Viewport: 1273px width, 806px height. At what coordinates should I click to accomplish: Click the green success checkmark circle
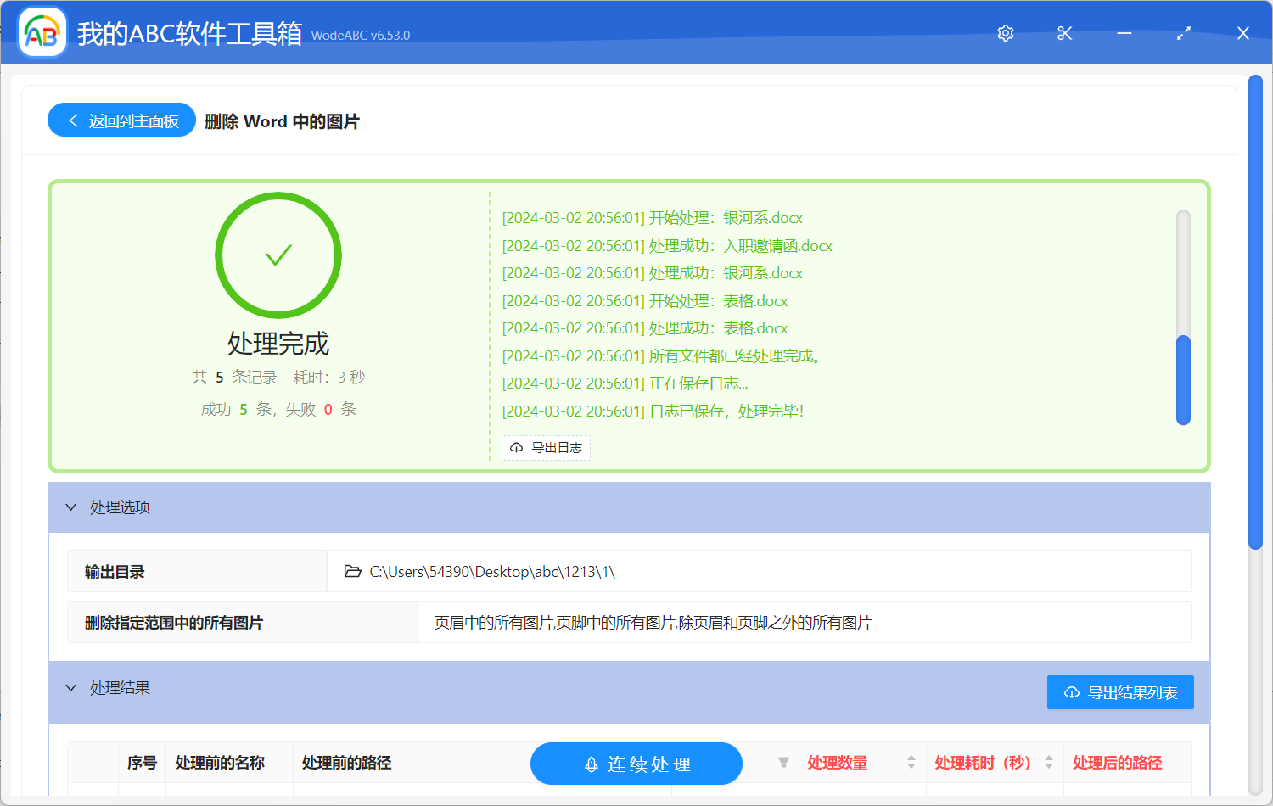click(x=278, y=255)
